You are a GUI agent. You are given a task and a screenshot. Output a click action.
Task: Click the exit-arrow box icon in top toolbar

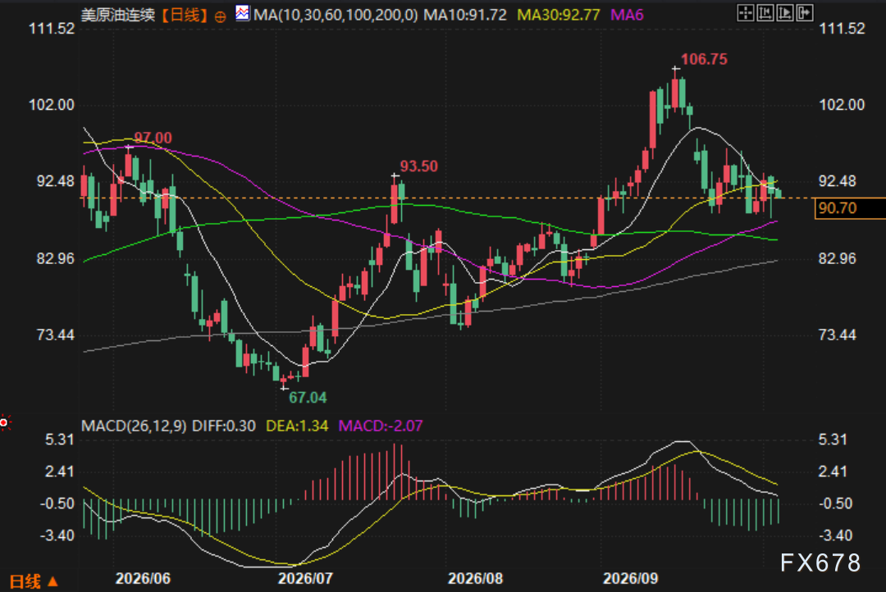pos(805,13)
